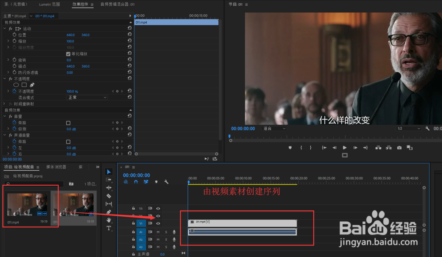Solo audio track A1

pyautogui.click(x=166, y=232)
